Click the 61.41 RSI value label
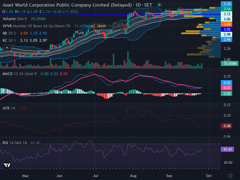Image resolution: width=240 pixels, height=180 pixels. tap(227, 149)
